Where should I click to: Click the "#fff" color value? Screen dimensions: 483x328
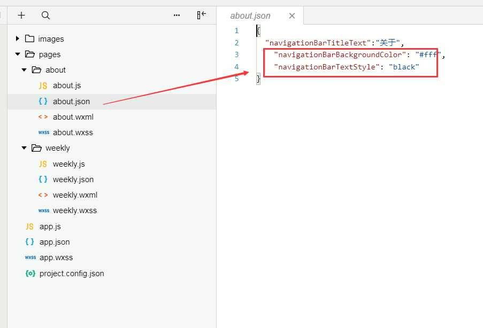(x=428, y=55)
